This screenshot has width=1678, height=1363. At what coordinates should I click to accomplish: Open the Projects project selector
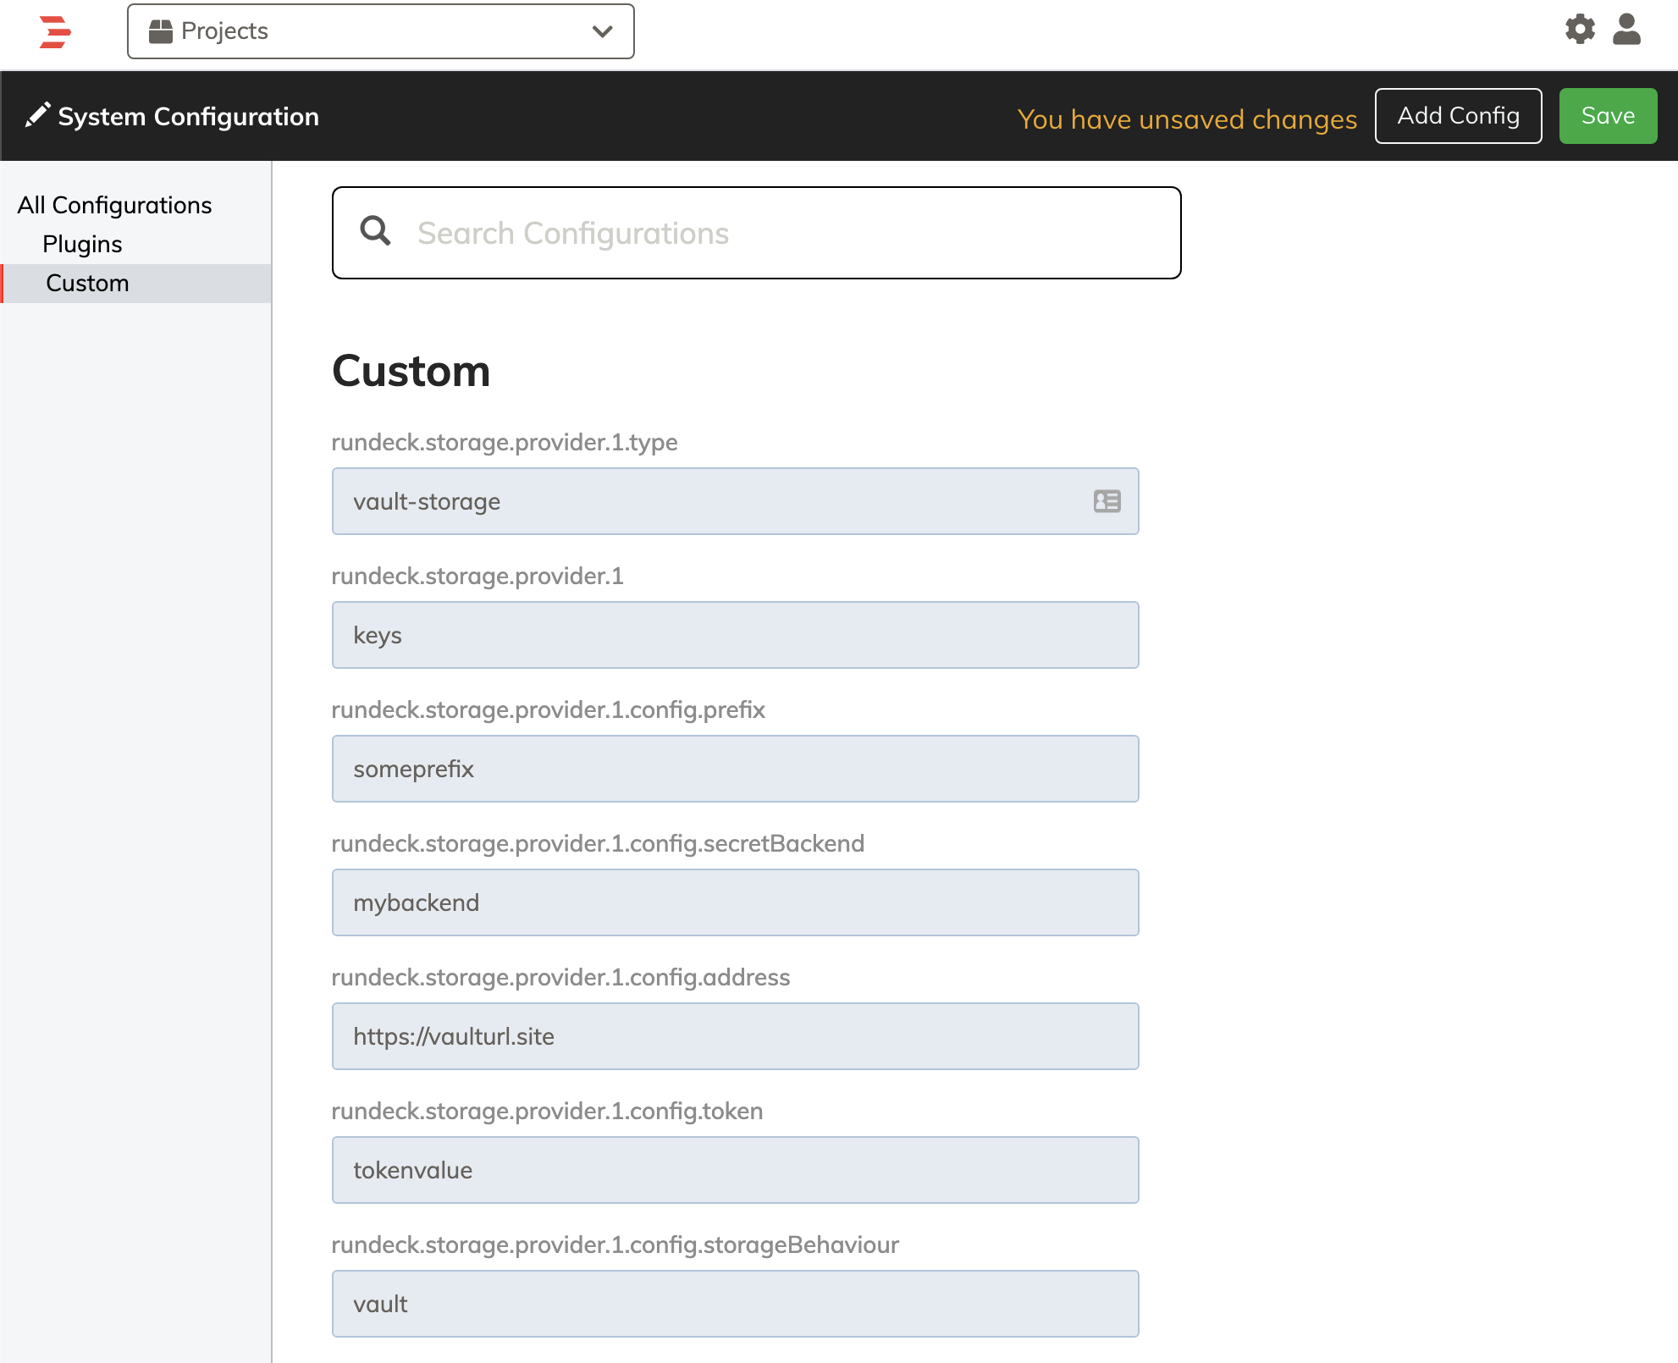pyautogui.click(x=379, y=31)
